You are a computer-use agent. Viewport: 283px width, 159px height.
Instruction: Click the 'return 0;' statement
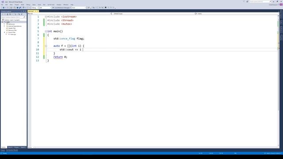tap(60, 57)
